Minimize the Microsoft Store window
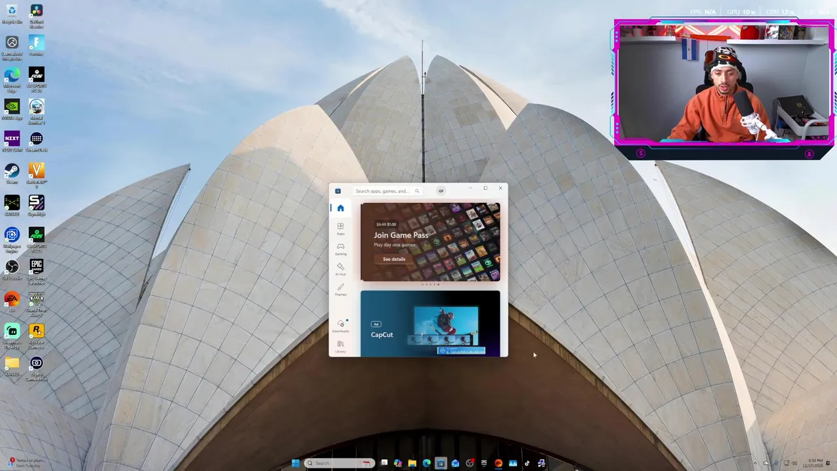The image size is (837, 471). pyautogui.click(x=470, y=188)
